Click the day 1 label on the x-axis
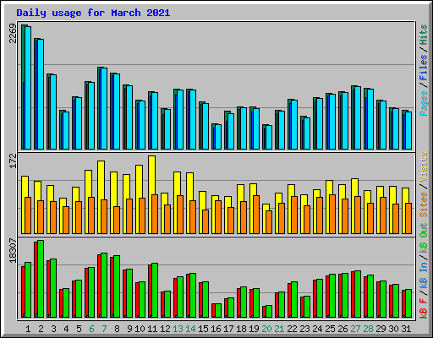The image size is (433, 338). coord(28,329)
